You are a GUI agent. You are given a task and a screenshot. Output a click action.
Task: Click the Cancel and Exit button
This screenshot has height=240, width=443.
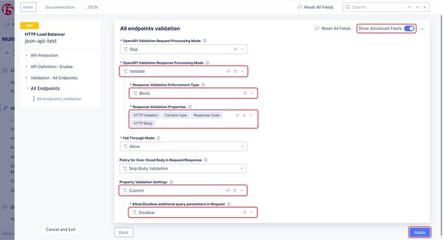pos(60,229)
